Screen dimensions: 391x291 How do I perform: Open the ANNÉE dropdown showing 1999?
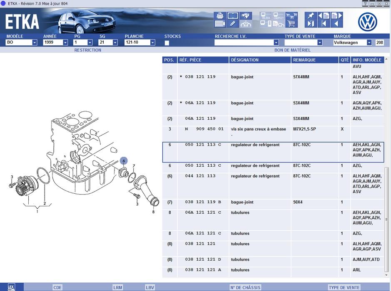pos(65,42)
